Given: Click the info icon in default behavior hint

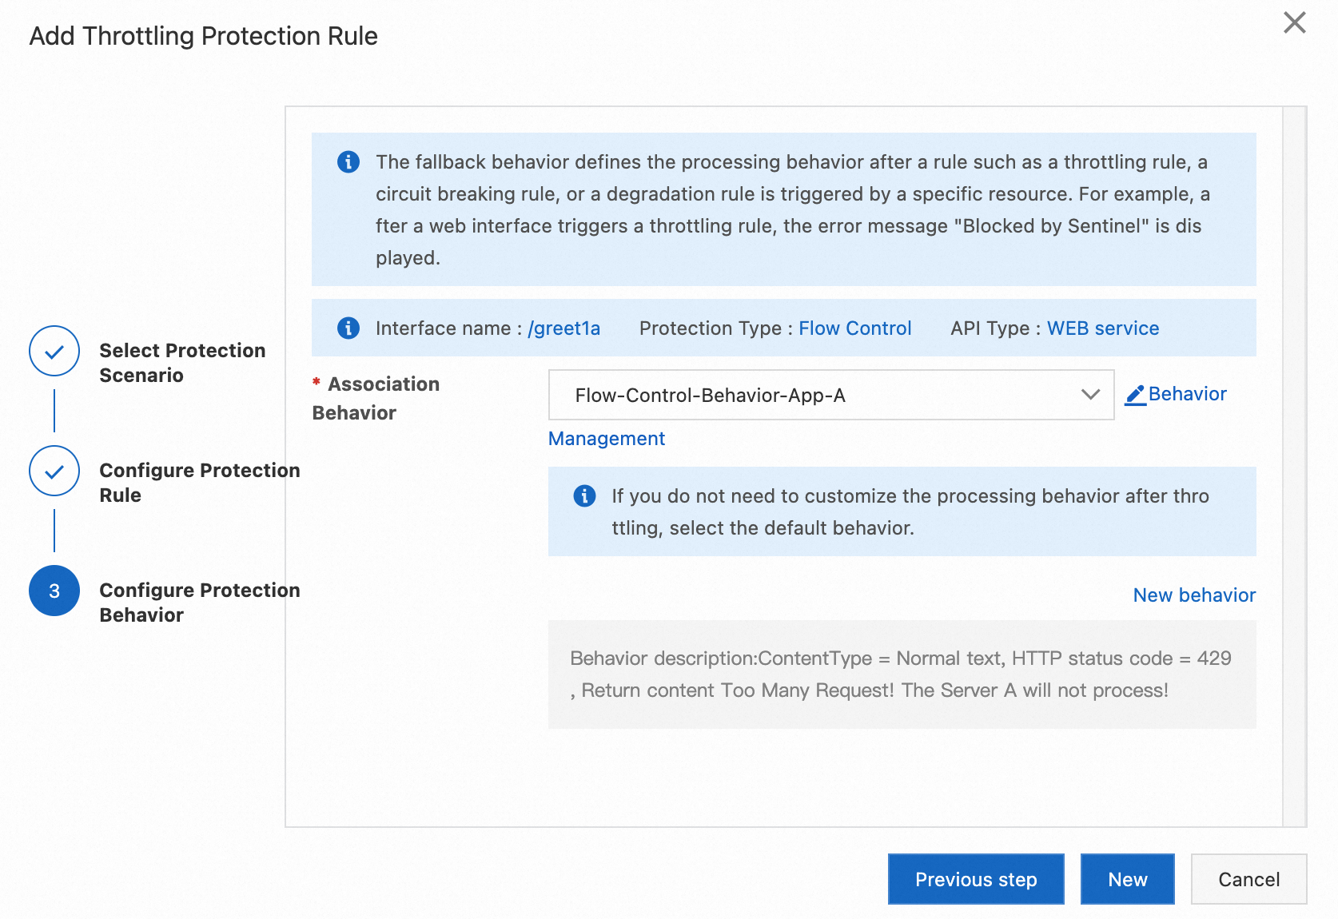Looking at the screenshot, I should [x=584, y=495].
